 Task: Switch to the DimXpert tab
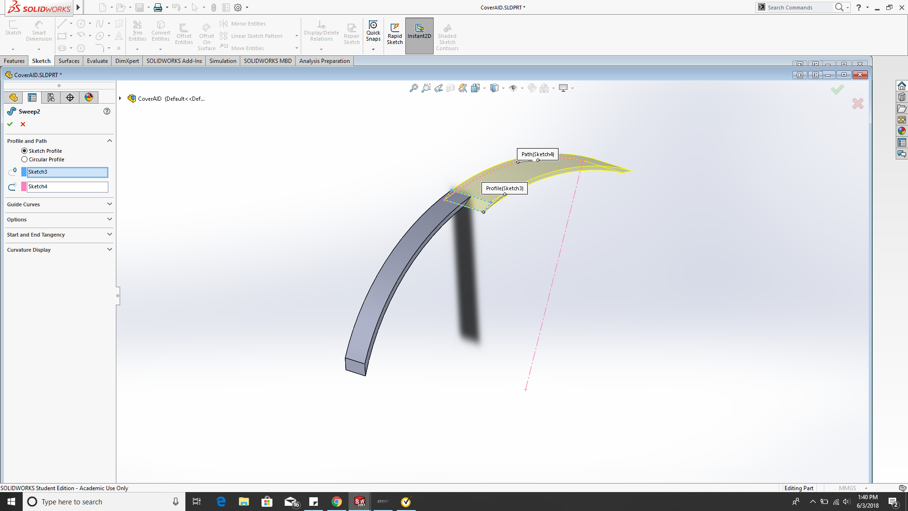click(x=127, y=61)
